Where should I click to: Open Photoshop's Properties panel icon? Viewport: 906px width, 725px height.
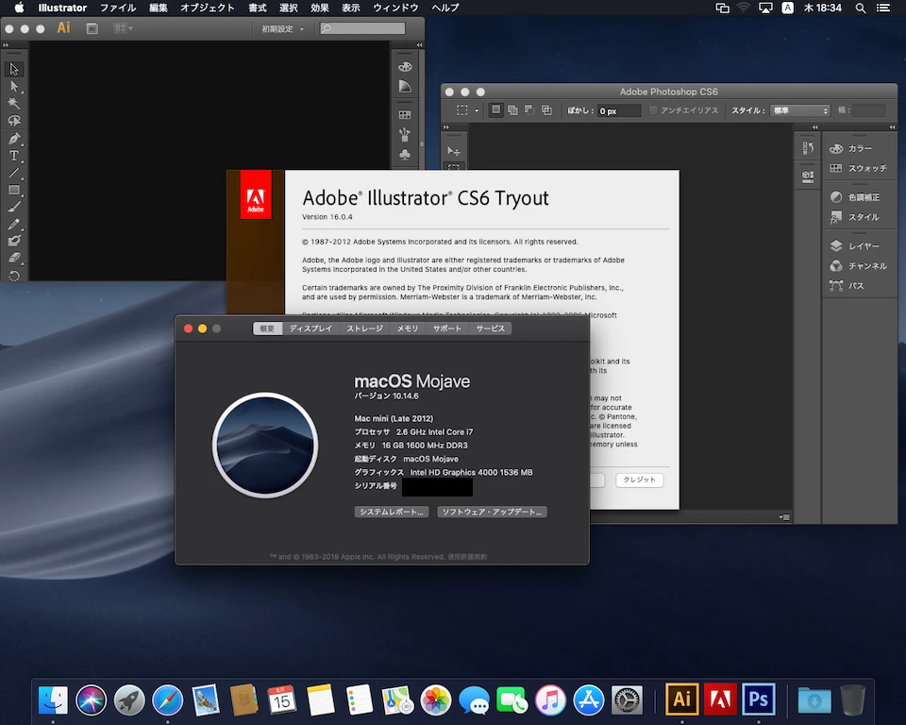point(808,176)
